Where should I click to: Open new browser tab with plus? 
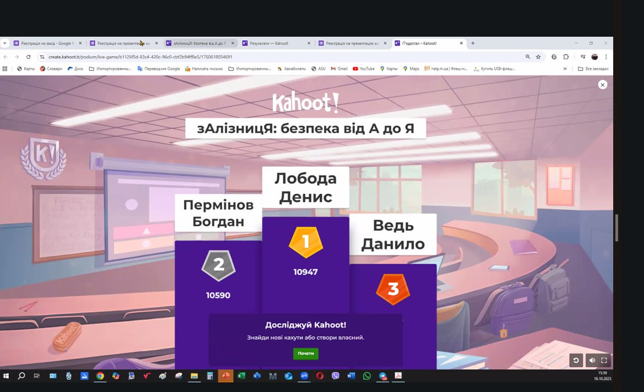[473, 43]
